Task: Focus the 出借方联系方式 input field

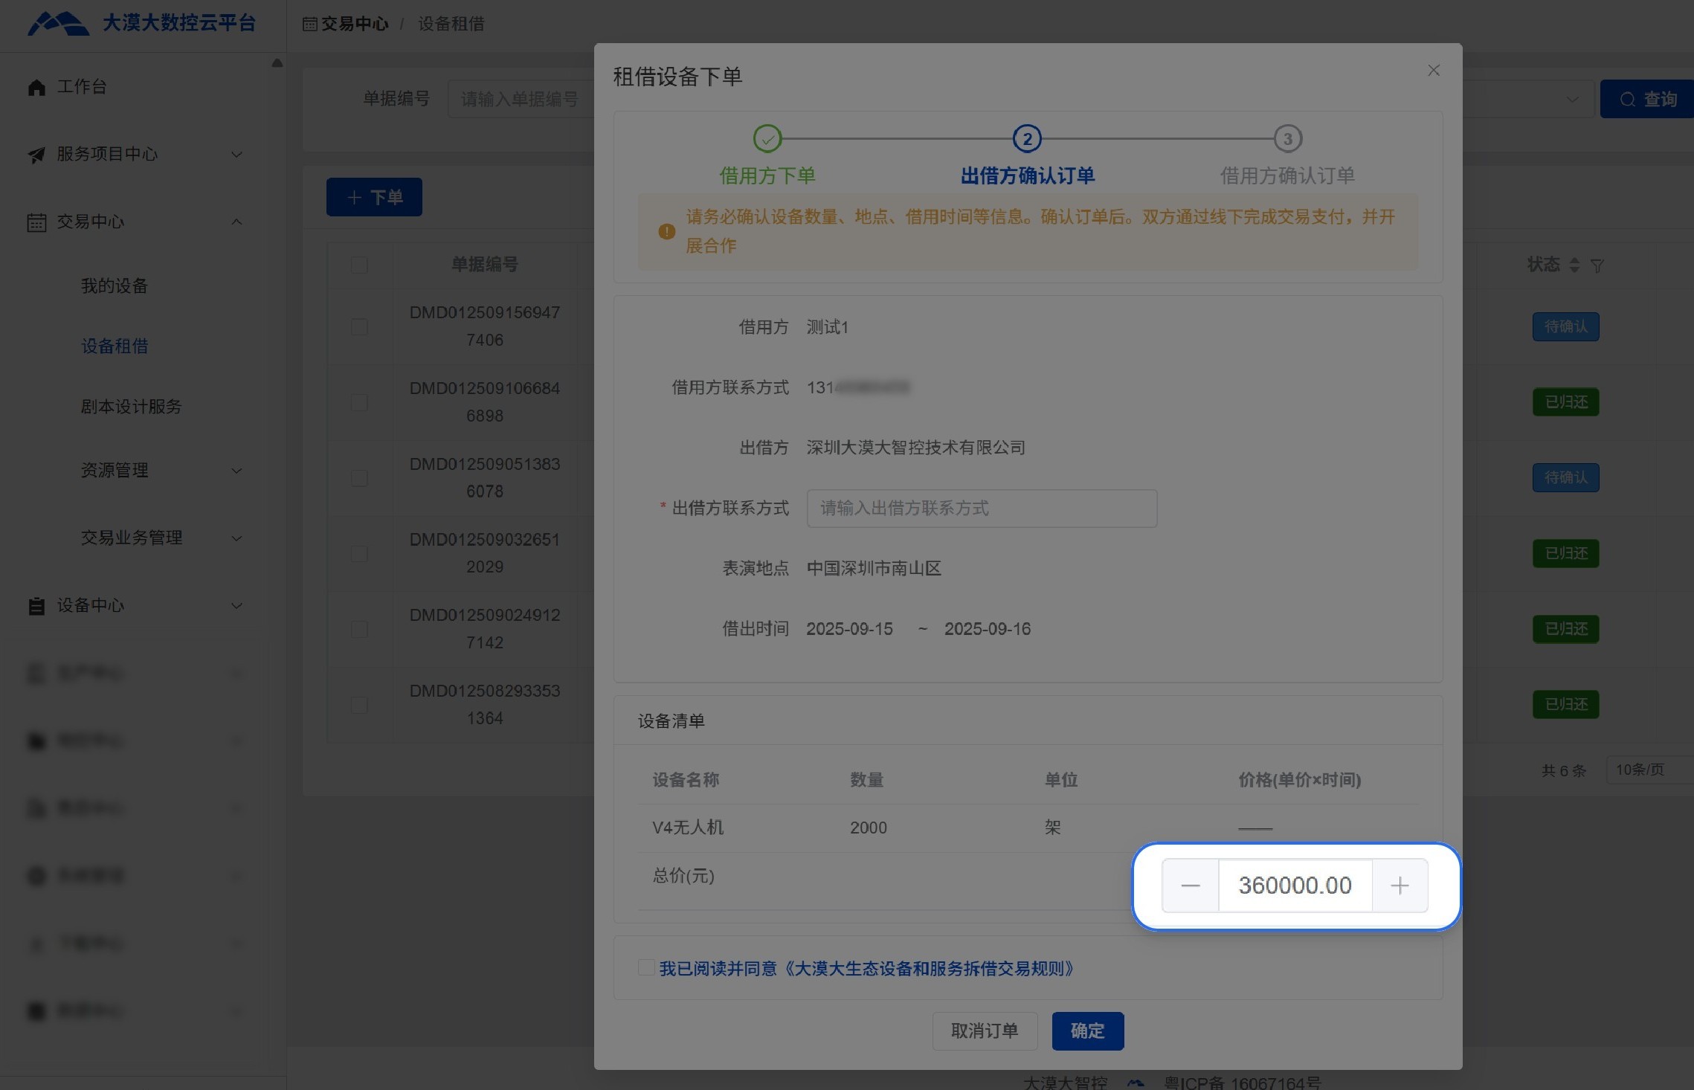Action: click(981, 509)
